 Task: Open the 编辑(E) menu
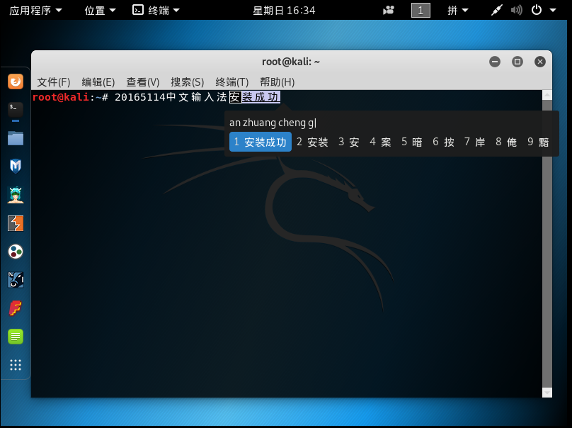coord(98,81)
